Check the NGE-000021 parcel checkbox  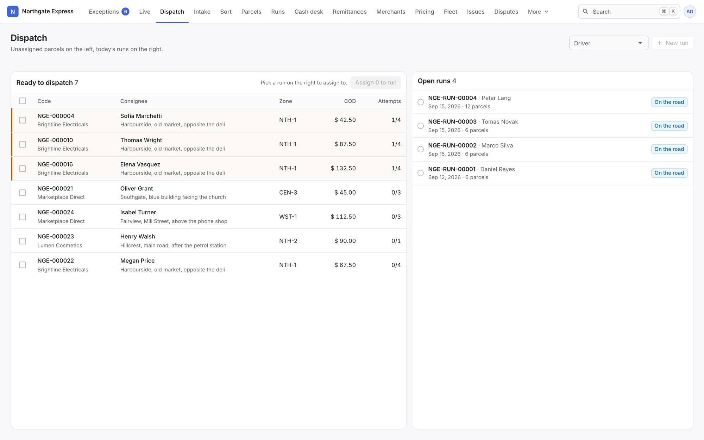click(x=23, y=193)
